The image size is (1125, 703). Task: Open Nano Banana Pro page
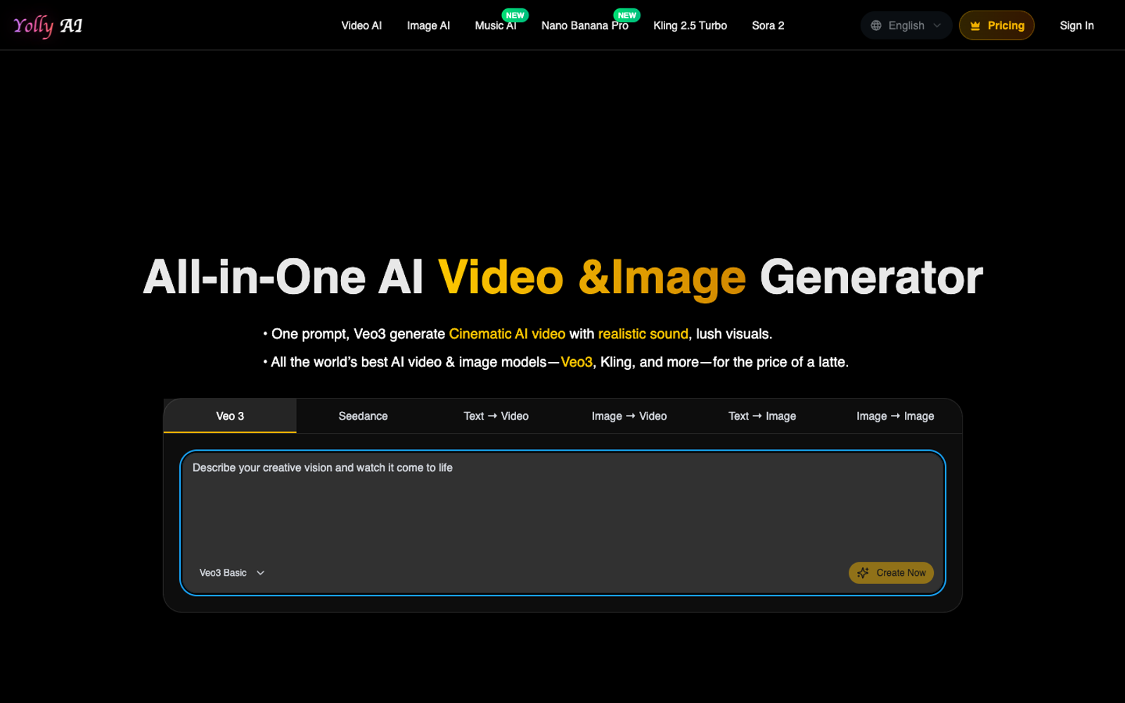click(x=585, y=25)
